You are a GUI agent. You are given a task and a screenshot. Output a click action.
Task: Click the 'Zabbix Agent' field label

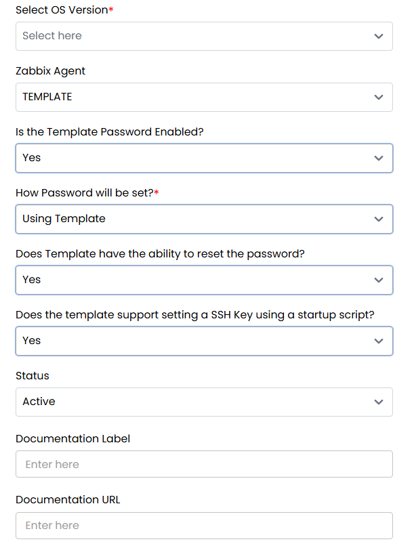click(49, 70)
